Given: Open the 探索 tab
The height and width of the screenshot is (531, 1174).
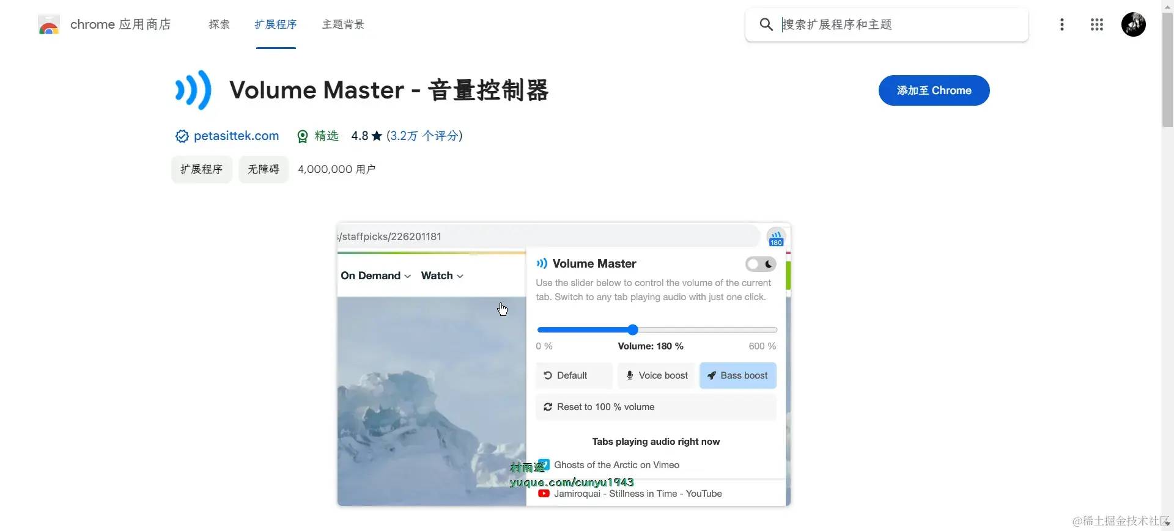Looking at the screenshot, I should 219,24.
